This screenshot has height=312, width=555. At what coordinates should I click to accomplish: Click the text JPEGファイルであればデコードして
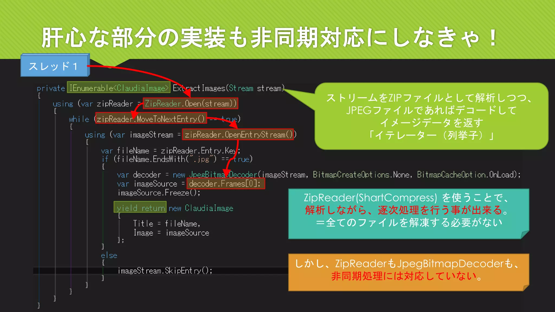coord(431,110)
